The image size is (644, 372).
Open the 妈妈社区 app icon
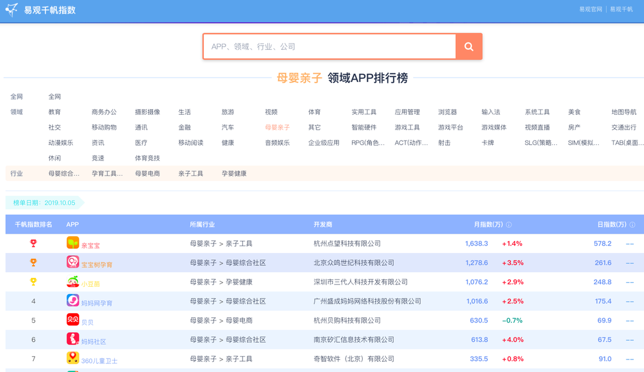pyautogui.click(x=72, y=339)
